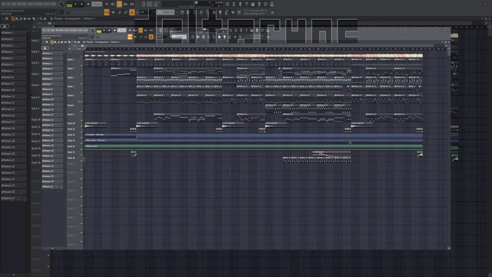Viewport: 492px width, 277px height.
Task: Click save floppy icon in background window
Action: [x=253, y=4]
